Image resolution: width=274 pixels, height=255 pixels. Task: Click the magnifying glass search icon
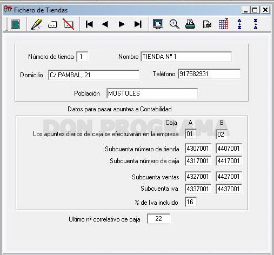pos(174,24)
